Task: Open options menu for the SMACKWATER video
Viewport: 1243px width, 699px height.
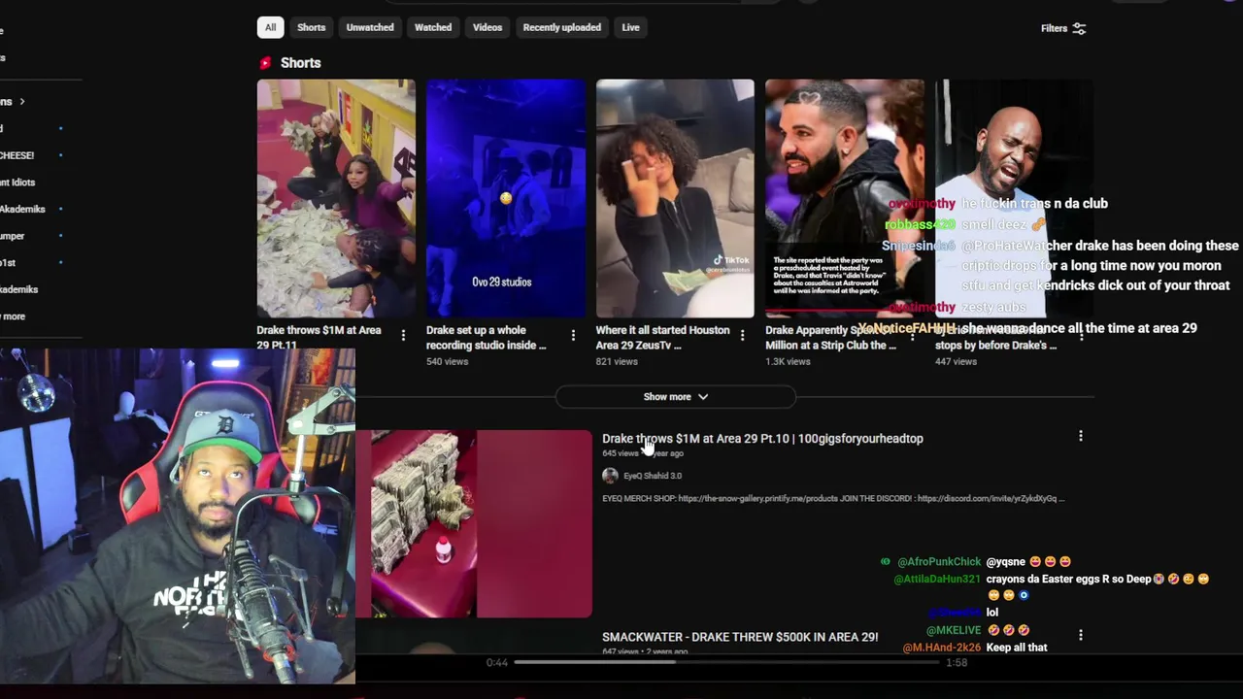Action: (1080, 635)
